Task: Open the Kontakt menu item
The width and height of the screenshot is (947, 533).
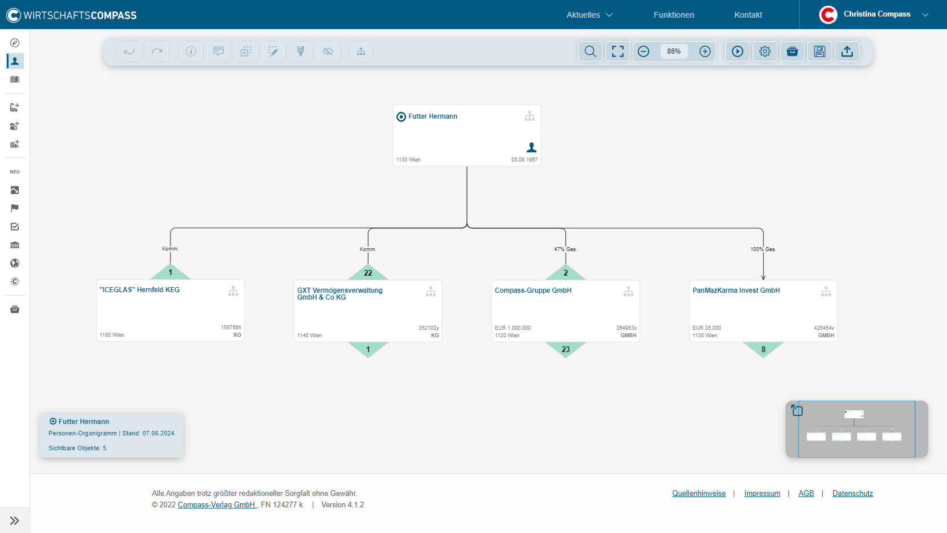Action: pos(748,15)
